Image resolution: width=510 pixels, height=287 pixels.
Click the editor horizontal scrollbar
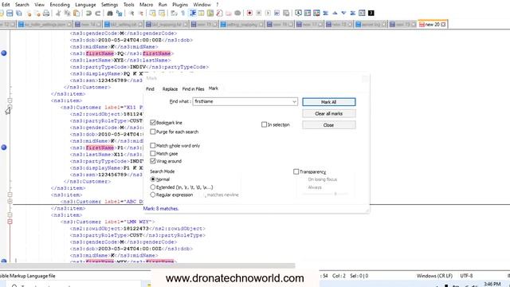pos(147,265)
